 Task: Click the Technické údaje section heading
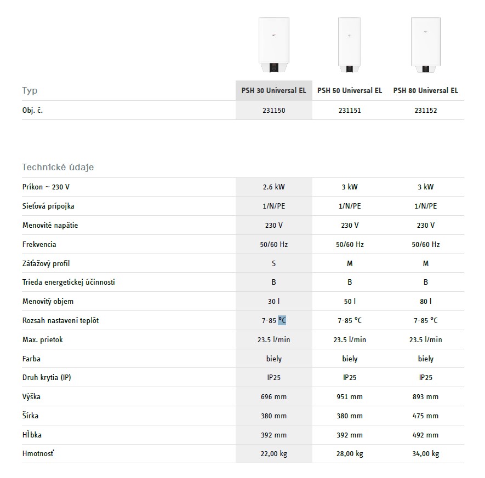pos(58,167)
